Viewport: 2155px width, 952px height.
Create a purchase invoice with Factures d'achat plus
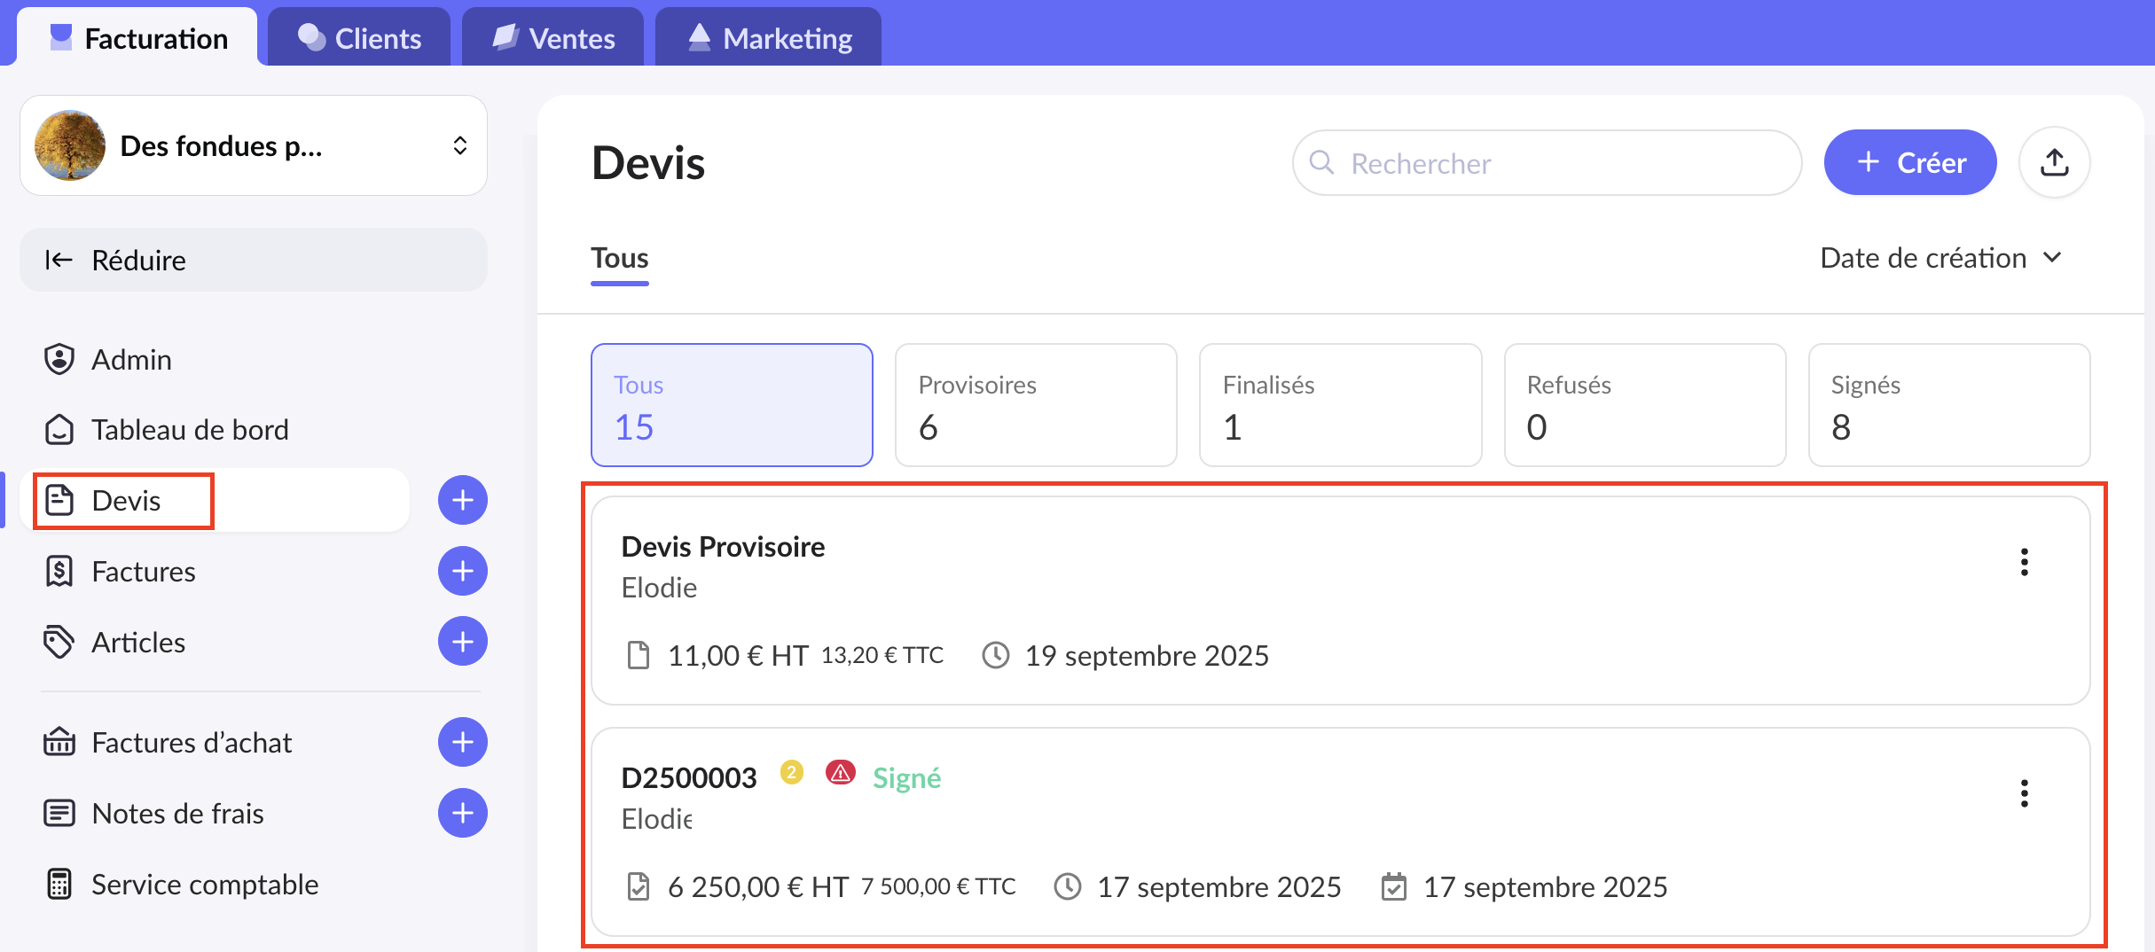coord(462,742)
